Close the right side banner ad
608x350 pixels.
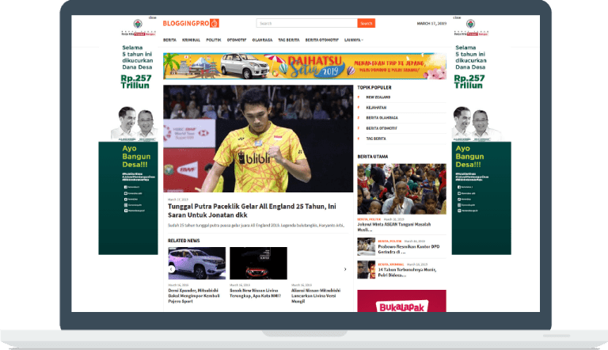(x=456, y=17)
